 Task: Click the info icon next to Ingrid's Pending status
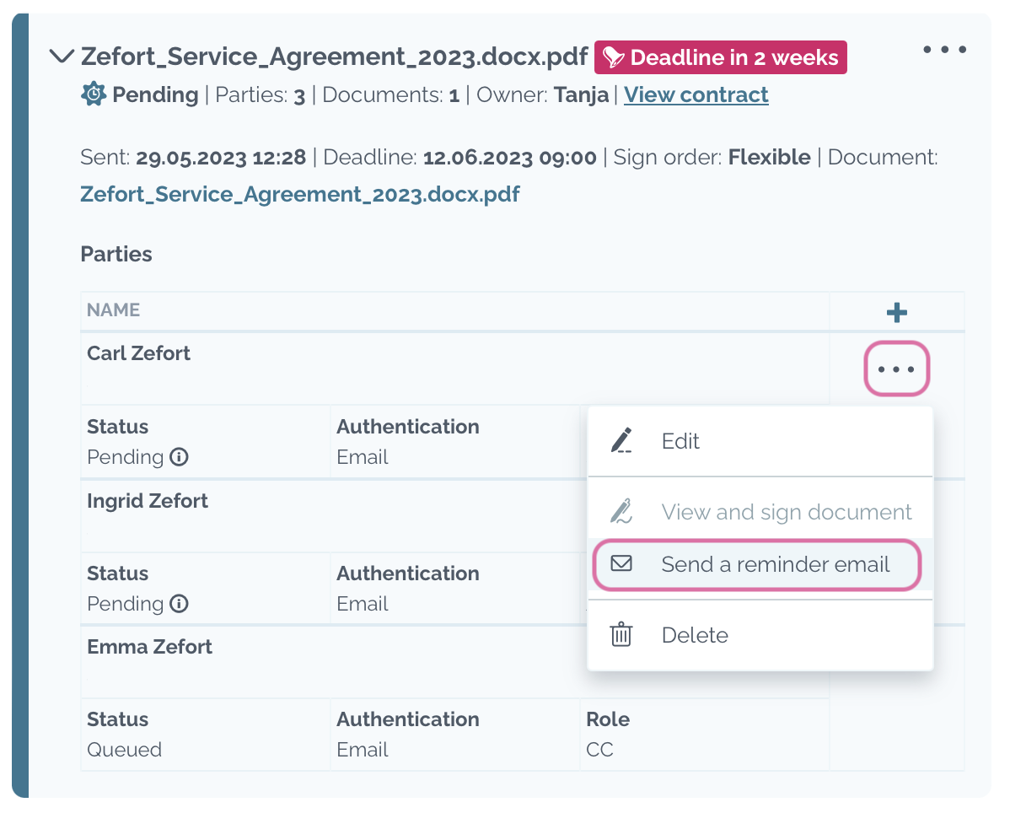coord(179,604)
